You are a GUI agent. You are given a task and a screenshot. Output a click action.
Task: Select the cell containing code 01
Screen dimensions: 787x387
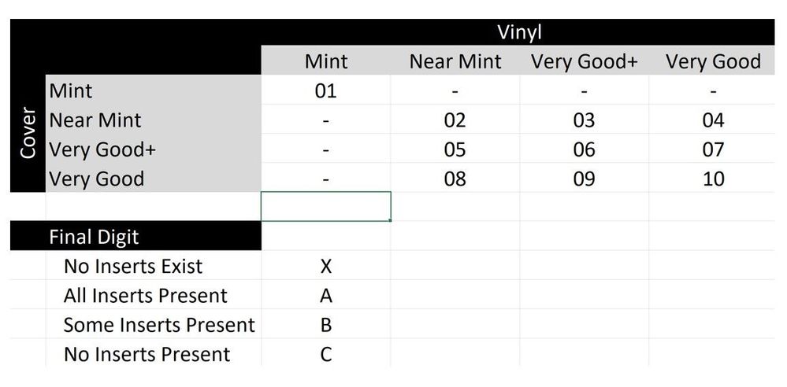(325, 90)
